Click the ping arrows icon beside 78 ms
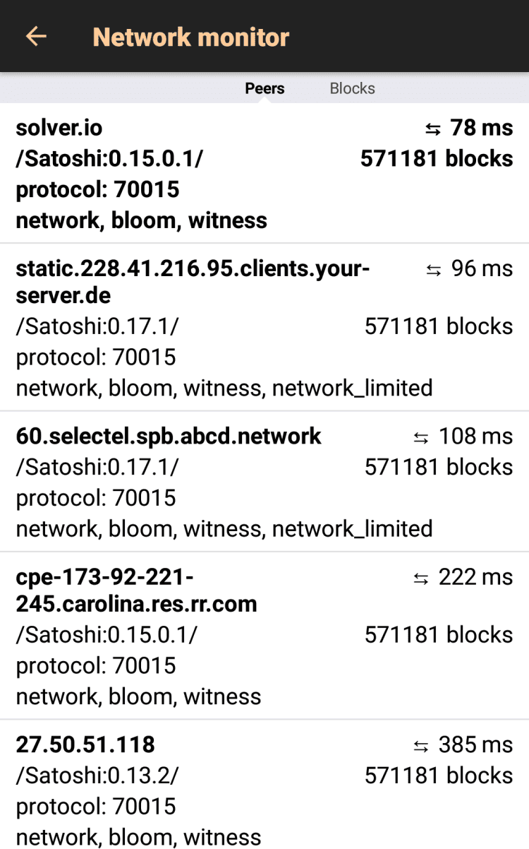 click(x=433, y=129)
